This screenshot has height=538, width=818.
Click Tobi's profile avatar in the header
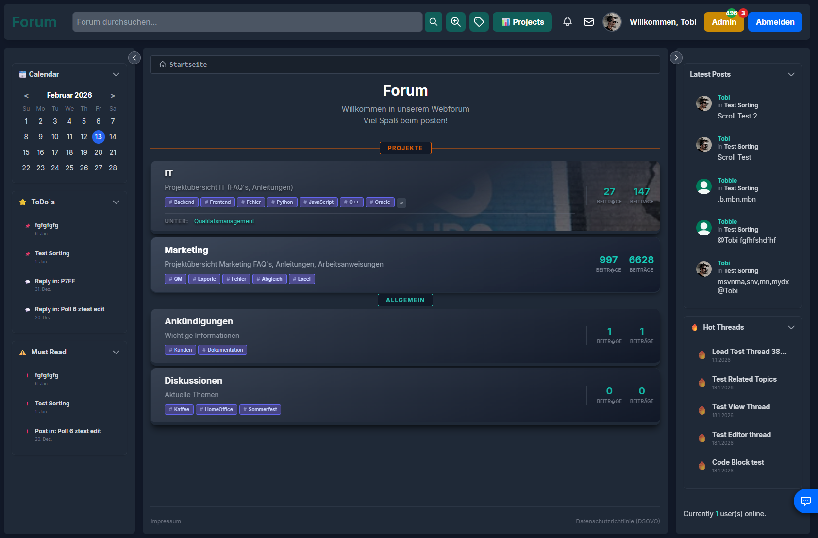coord(612,22)
